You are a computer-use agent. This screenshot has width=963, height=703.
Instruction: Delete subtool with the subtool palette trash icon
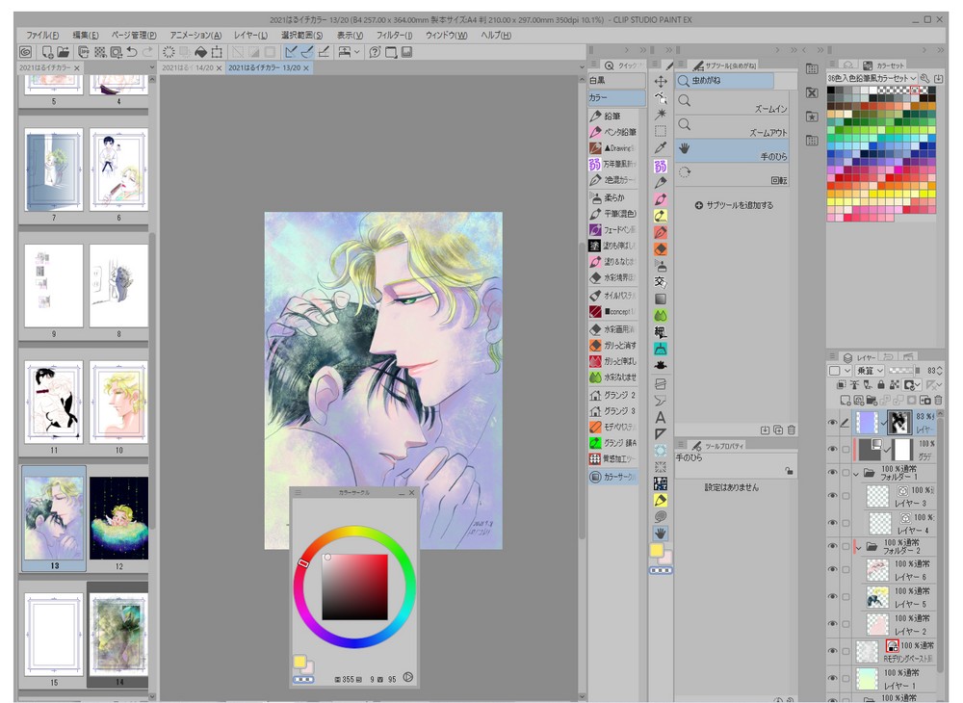792,430
